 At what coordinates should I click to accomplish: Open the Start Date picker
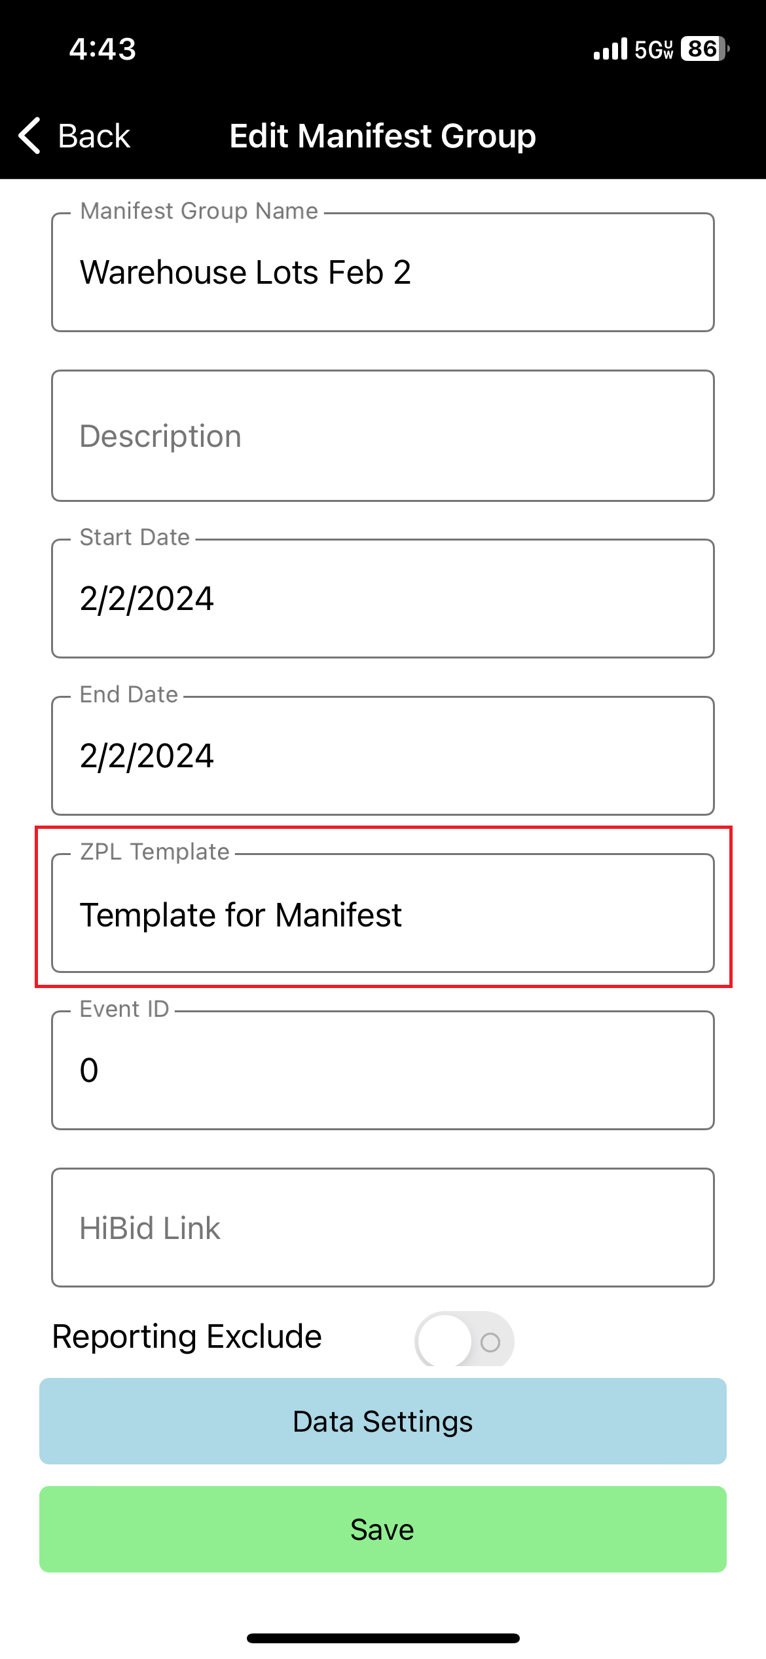(382, 599)
